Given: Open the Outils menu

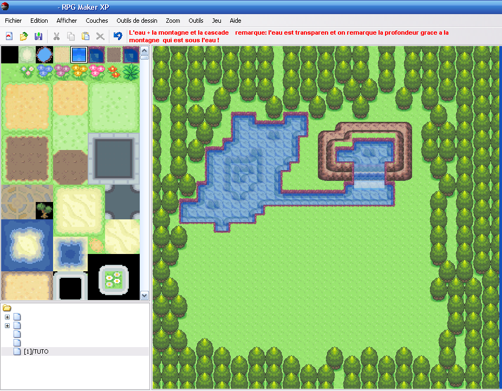Looking at the screenshot, I should (195, 21).
